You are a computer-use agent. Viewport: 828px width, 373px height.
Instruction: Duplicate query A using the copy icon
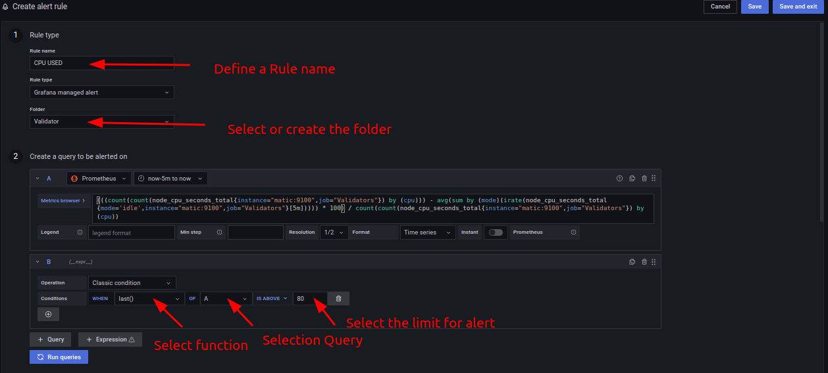click(x=632, y=178)
